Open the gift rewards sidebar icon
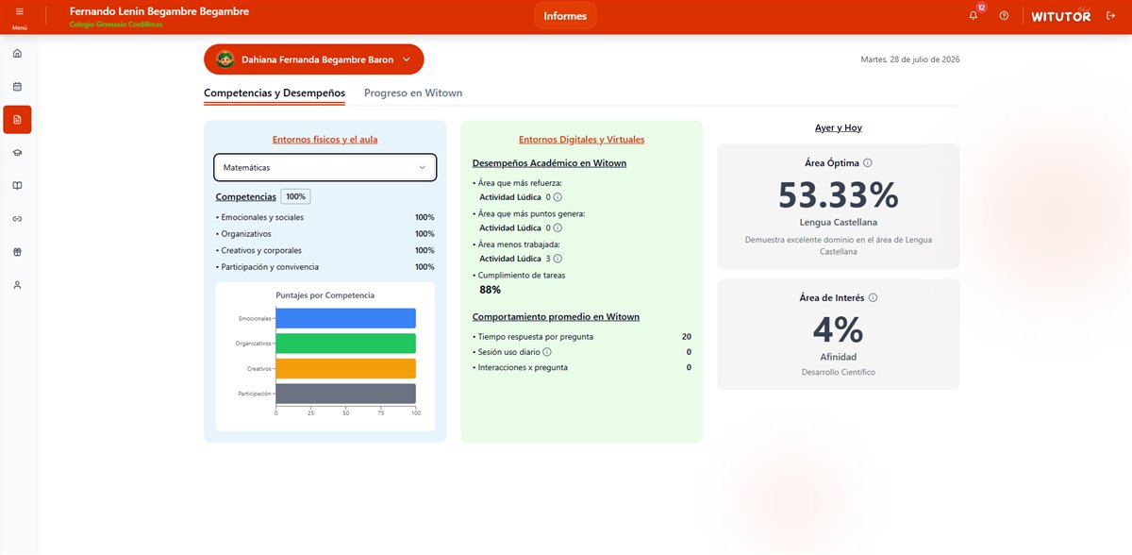This screenshot has height=555, width=1132. tap(17, 251)
